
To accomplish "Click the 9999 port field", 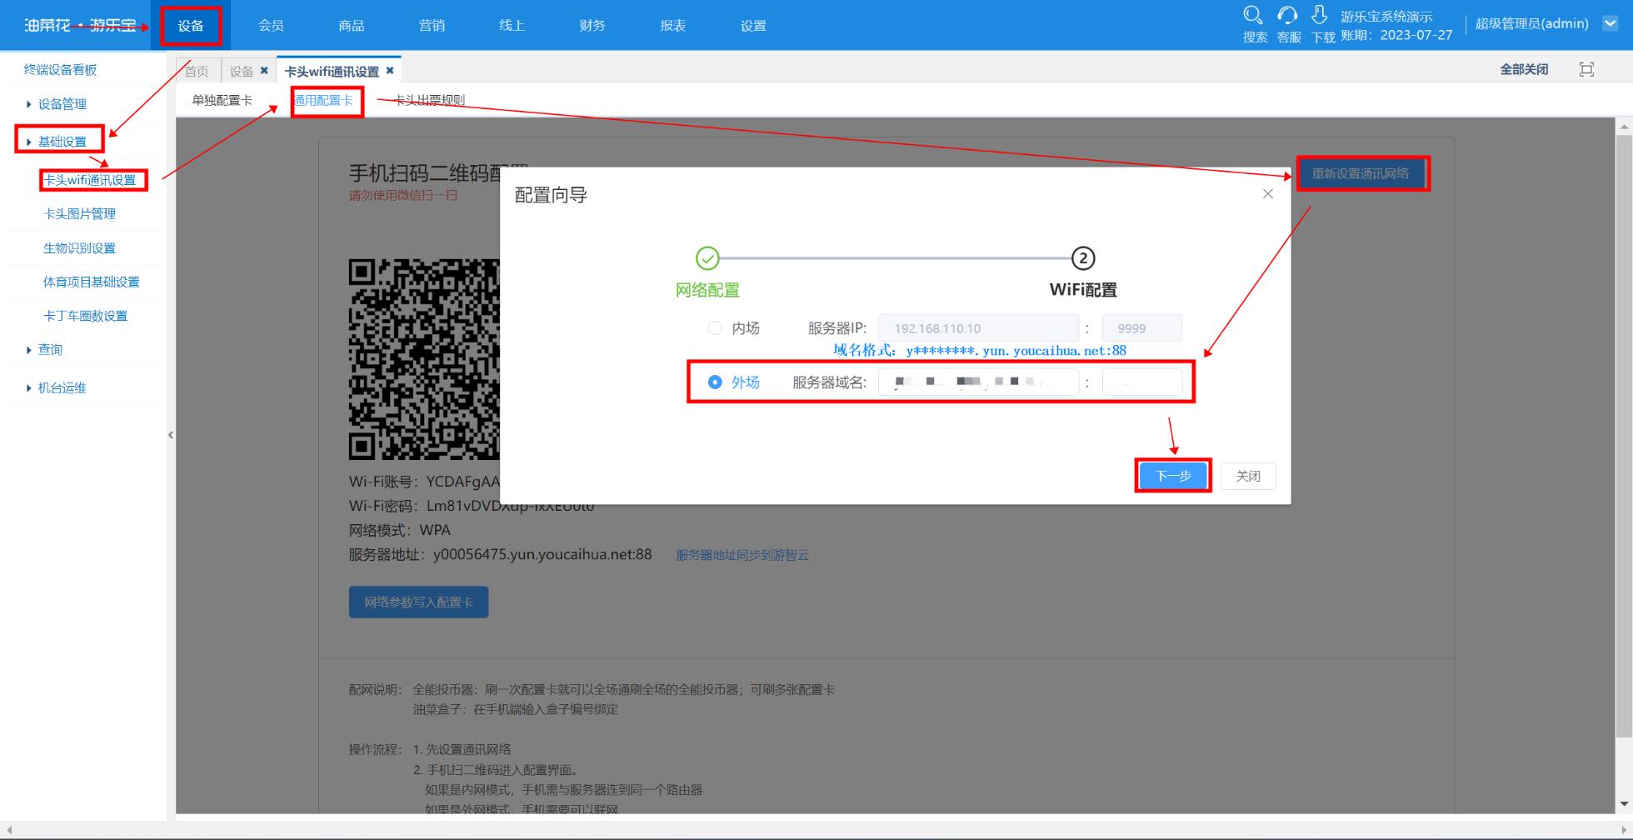I will point(1142,328).
